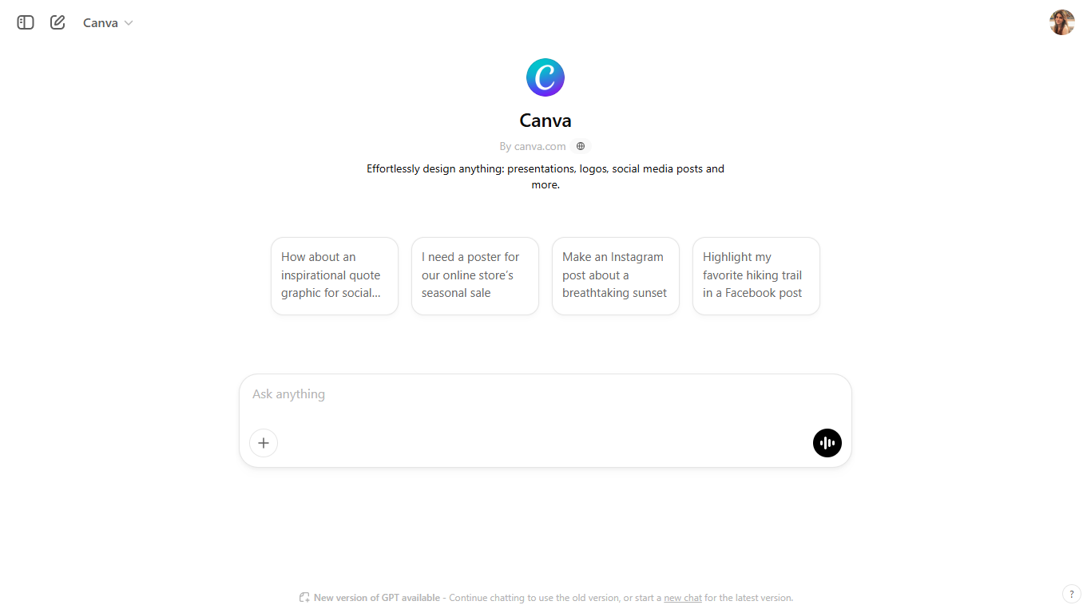1091x613 pixels.
Task: Toggle the sidebar panel icon
Action: [x=26, y=22]
